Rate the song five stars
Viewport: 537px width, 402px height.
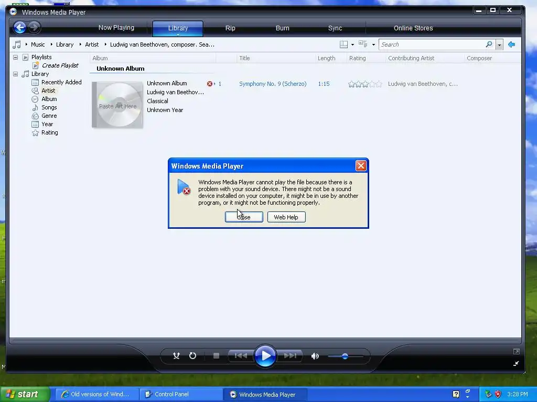click(379, 84)
